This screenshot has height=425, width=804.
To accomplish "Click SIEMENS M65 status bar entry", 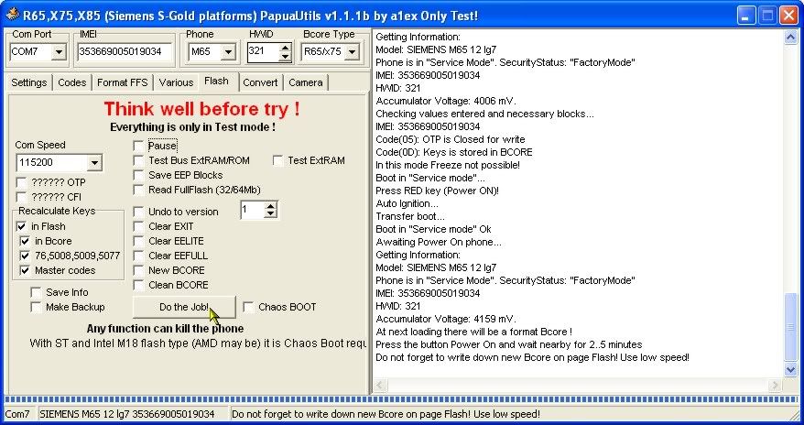I will pyautogui.click(x=133, y=414).
